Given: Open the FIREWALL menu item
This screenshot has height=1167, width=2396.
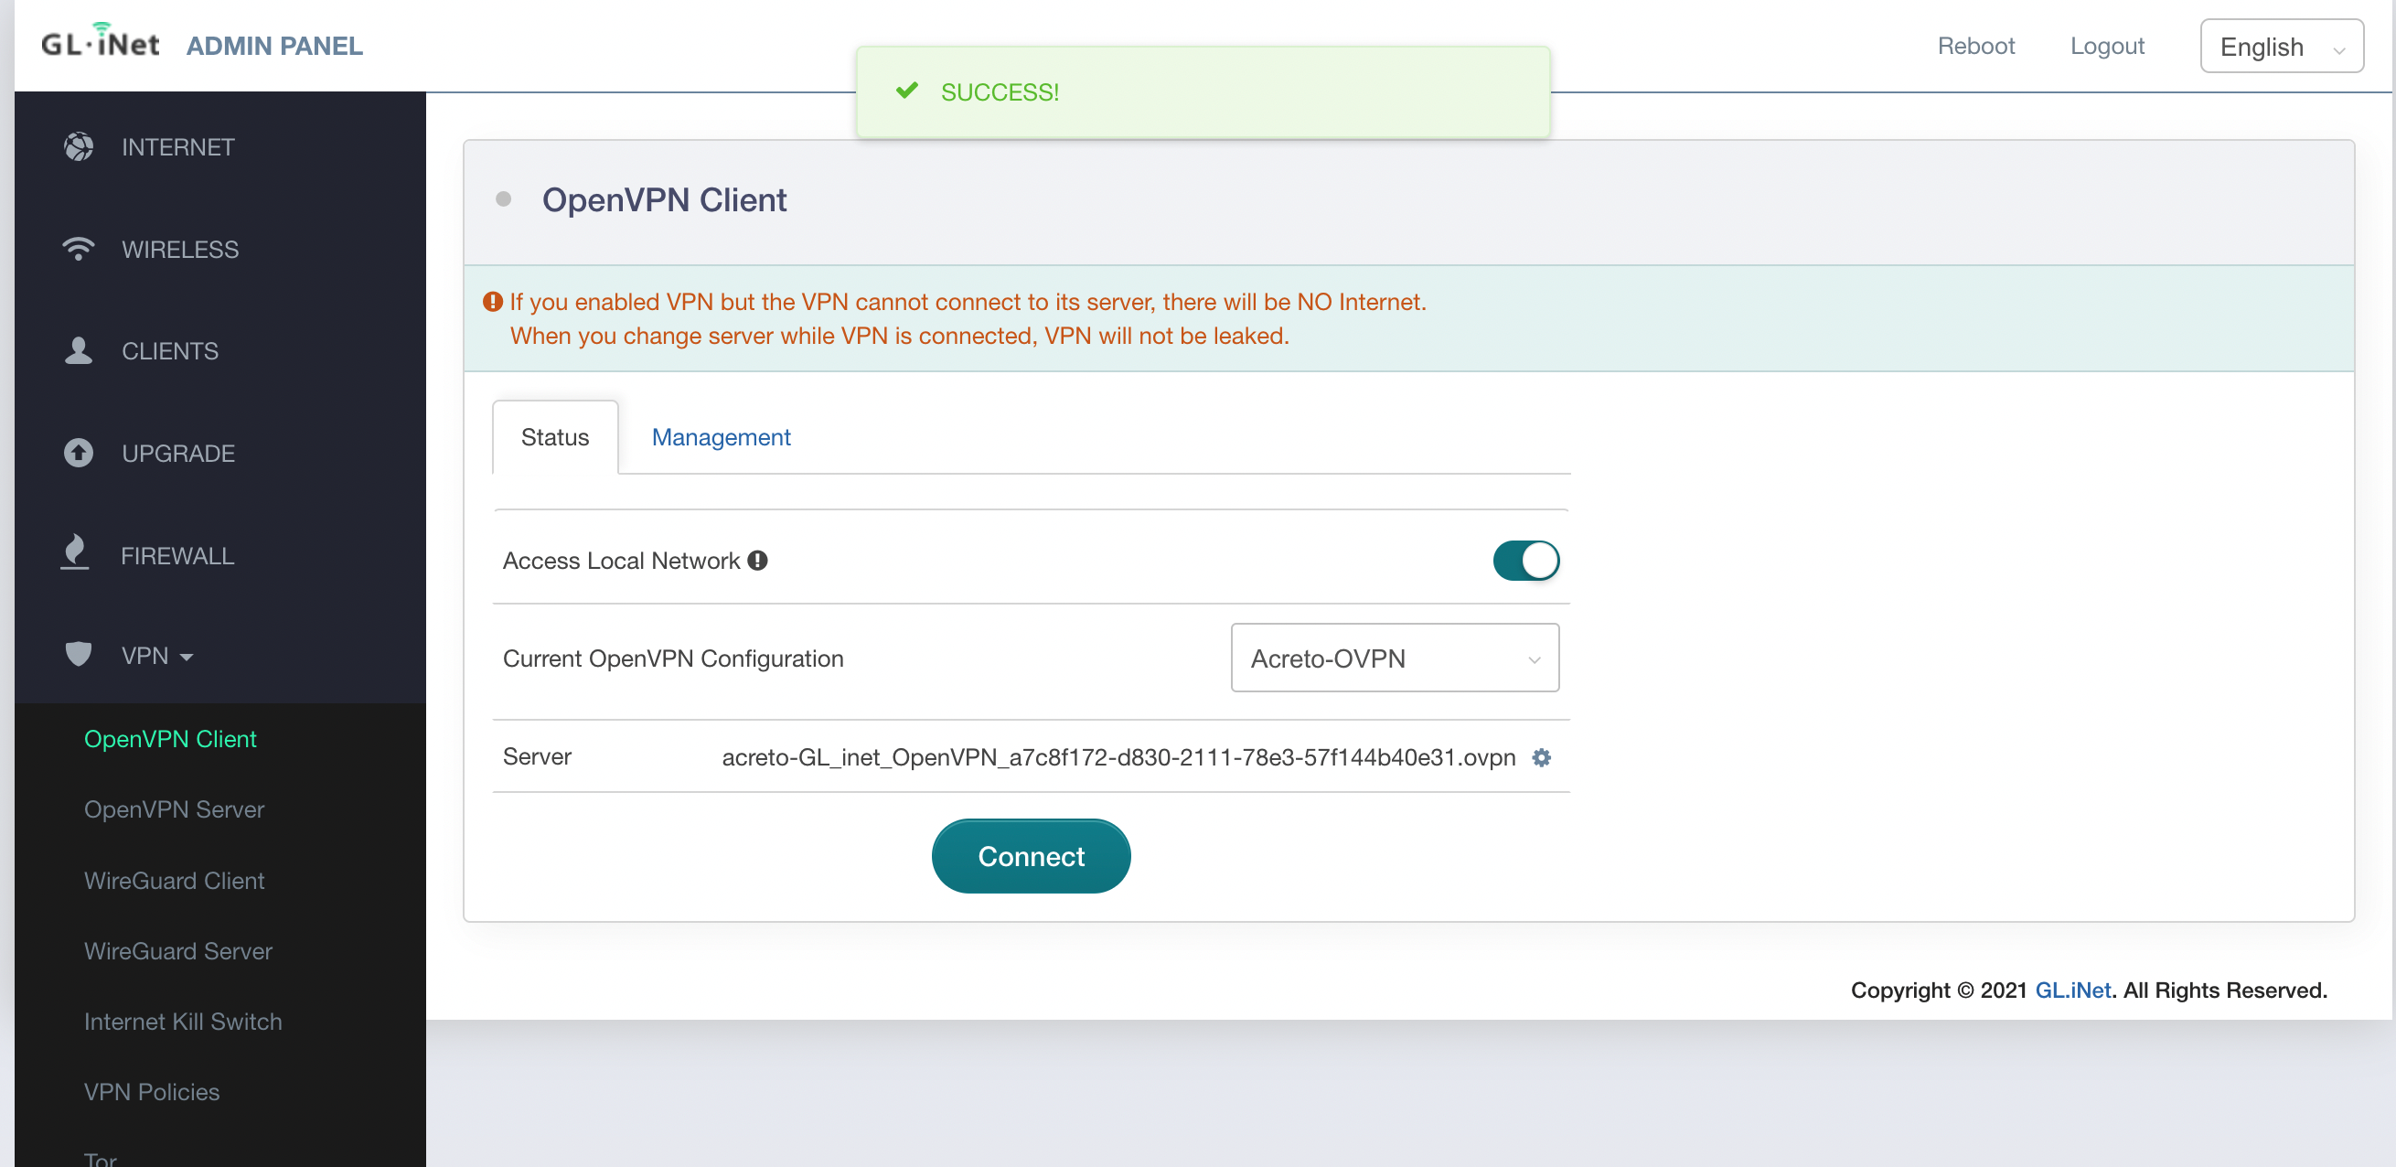Looking at the screenshot, I should click(177, 556).
